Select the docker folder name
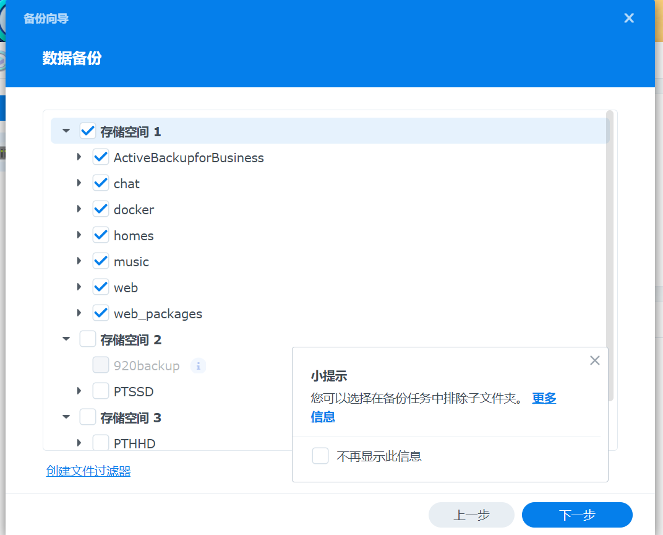Viewport: 663px width, 535px height. (134, 210)
